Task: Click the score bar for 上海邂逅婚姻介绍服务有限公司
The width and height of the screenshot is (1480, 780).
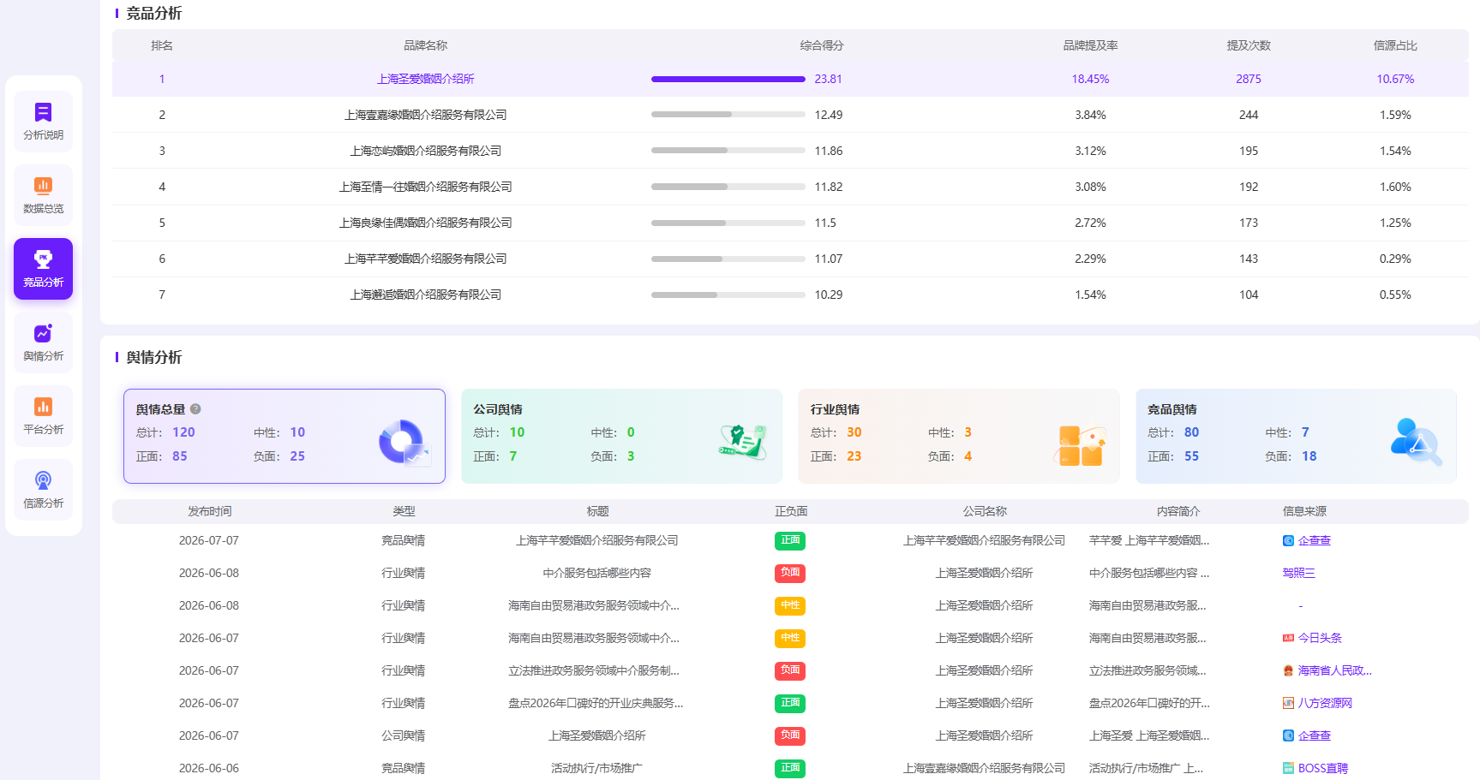Action: click(x=728, y=295)
